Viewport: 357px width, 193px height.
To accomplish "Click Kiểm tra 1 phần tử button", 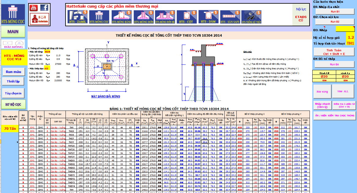I will tap(344, 105).
